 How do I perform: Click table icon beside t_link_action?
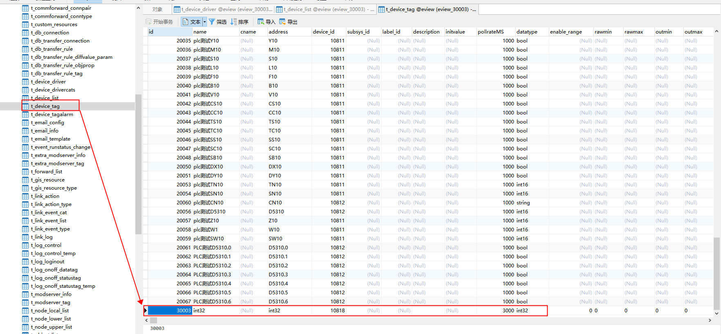25,196
